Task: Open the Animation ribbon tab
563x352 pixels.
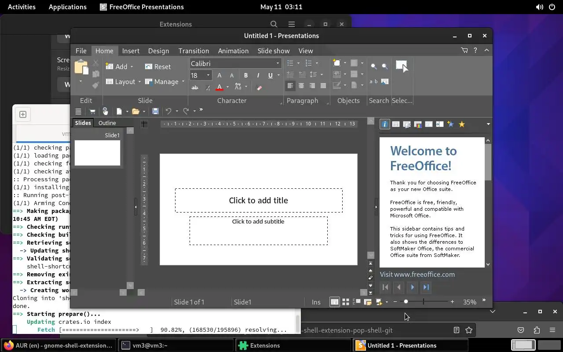Action: coord(233,51)
